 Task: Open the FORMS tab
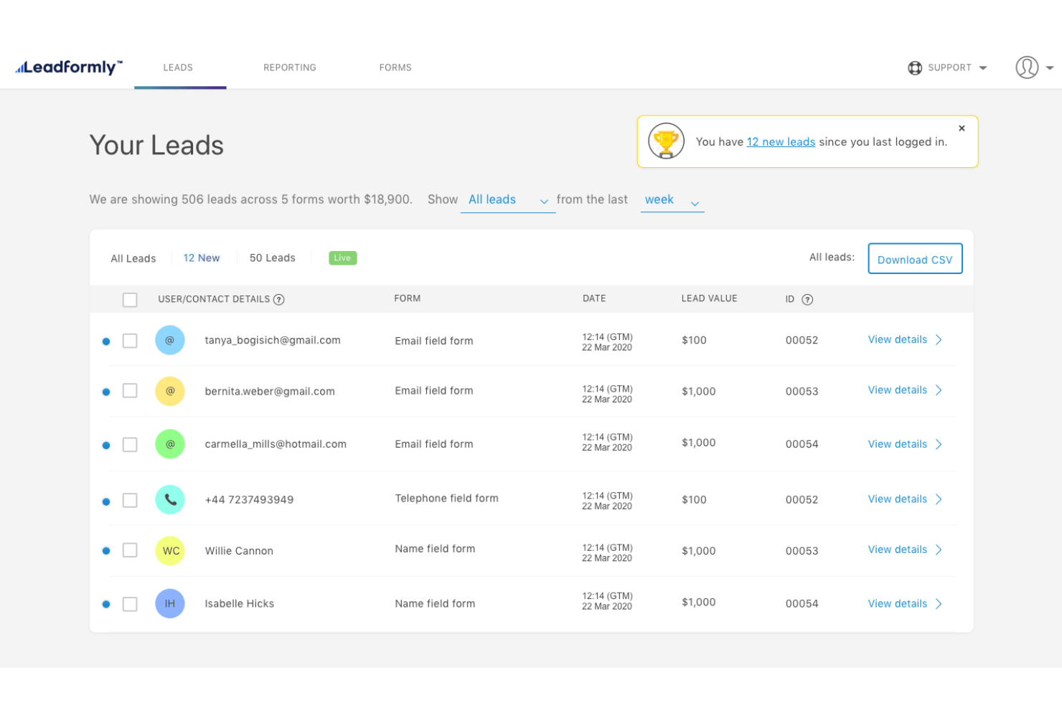[395, 67]
